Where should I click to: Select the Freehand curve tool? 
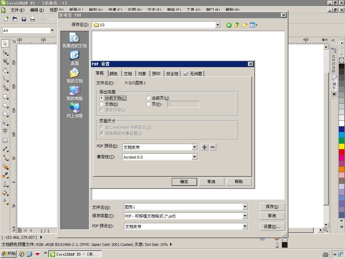pyautogui.click(x=5, y=79)
